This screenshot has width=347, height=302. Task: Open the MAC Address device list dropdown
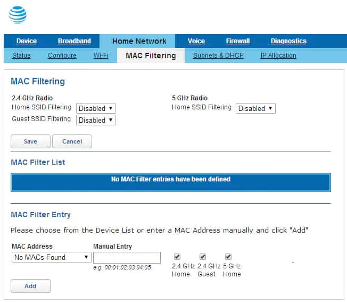[x=52, y=257]
